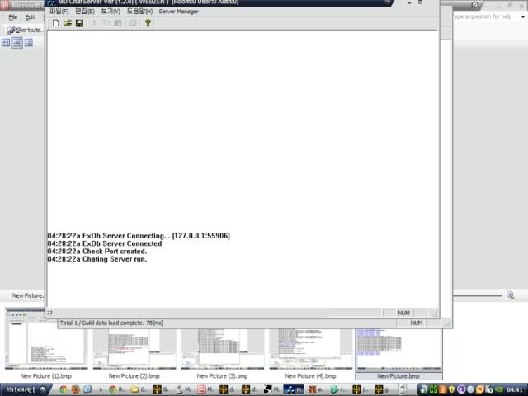Click the New document toolbar icon

tap(56, 23)
